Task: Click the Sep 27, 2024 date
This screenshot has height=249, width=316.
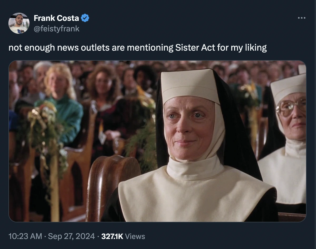Action: tap(71, 236)
